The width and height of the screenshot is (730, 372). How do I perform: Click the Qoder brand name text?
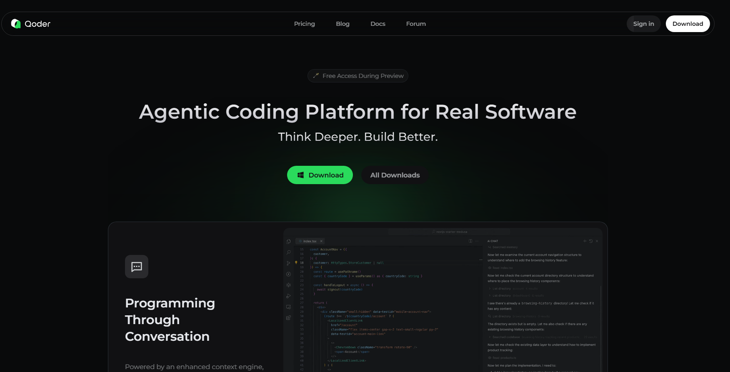[37, 24]
